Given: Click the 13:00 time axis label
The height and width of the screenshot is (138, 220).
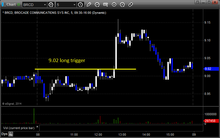Looking at the screenshot, I should coord(122,135).
